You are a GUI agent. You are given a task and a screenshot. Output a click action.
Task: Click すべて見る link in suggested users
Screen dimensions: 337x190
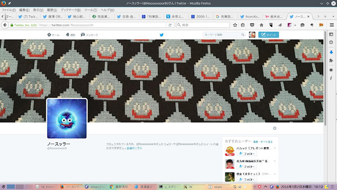point(266,142)
